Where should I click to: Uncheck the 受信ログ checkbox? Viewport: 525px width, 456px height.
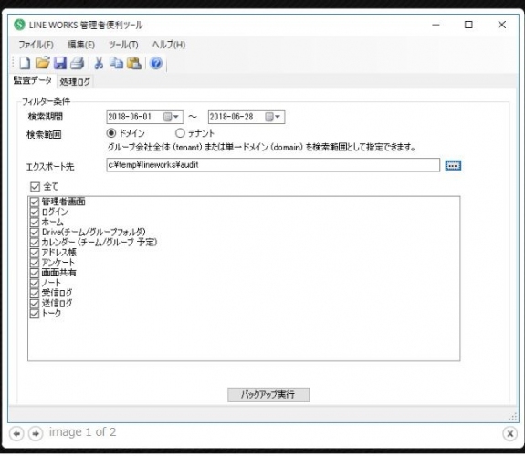tap(35, 294)
